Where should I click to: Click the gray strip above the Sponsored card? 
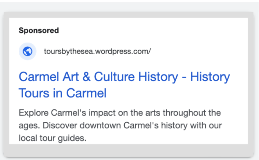(128, 15)
